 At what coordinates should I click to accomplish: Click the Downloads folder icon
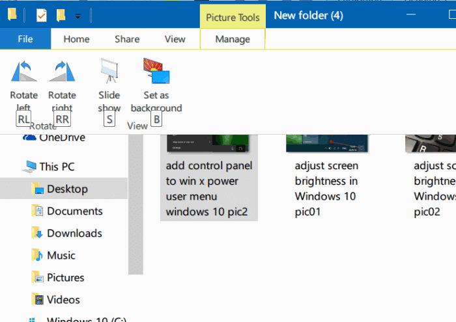coord(37,233)
